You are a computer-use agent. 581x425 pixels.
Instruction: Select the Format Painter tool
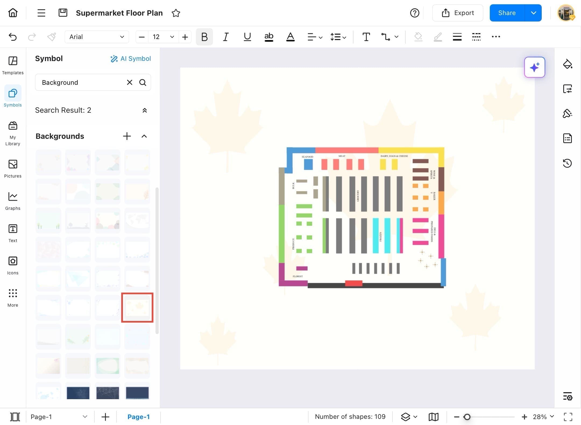pyautogui.click(x=51, y=37)
